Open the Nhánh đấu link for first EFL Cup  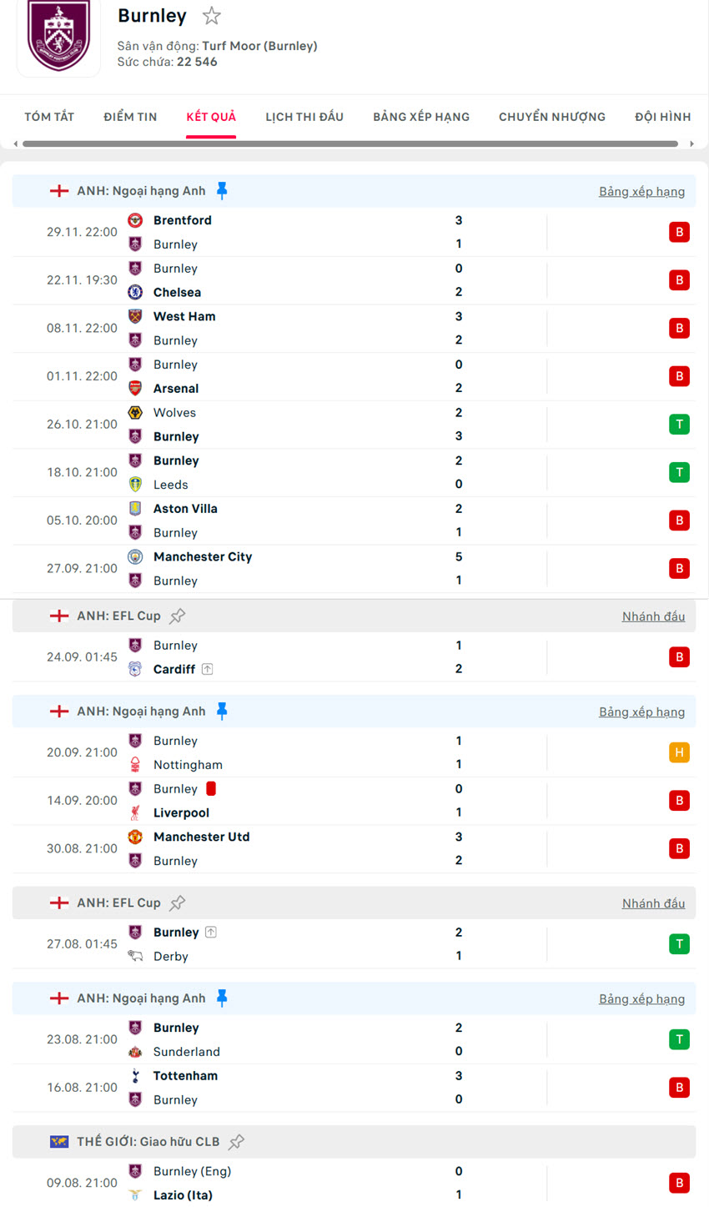[653, 616]
